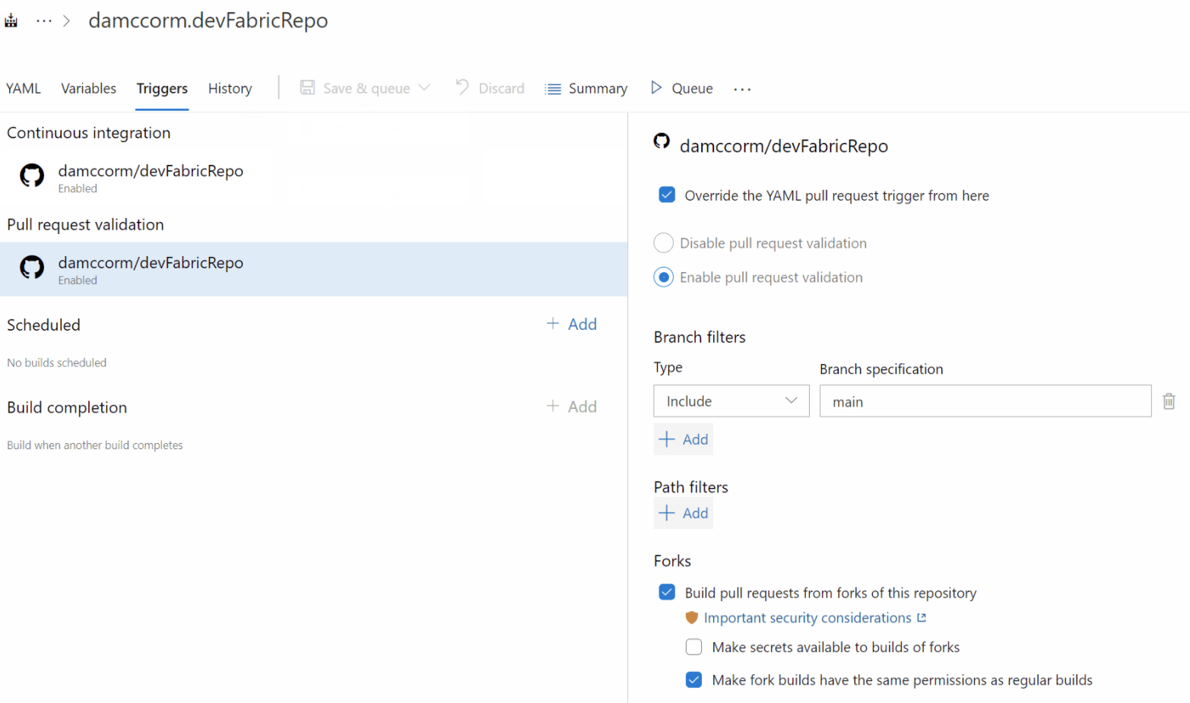
Task: Select Disable pull request validation
Action: pos(663,242)
